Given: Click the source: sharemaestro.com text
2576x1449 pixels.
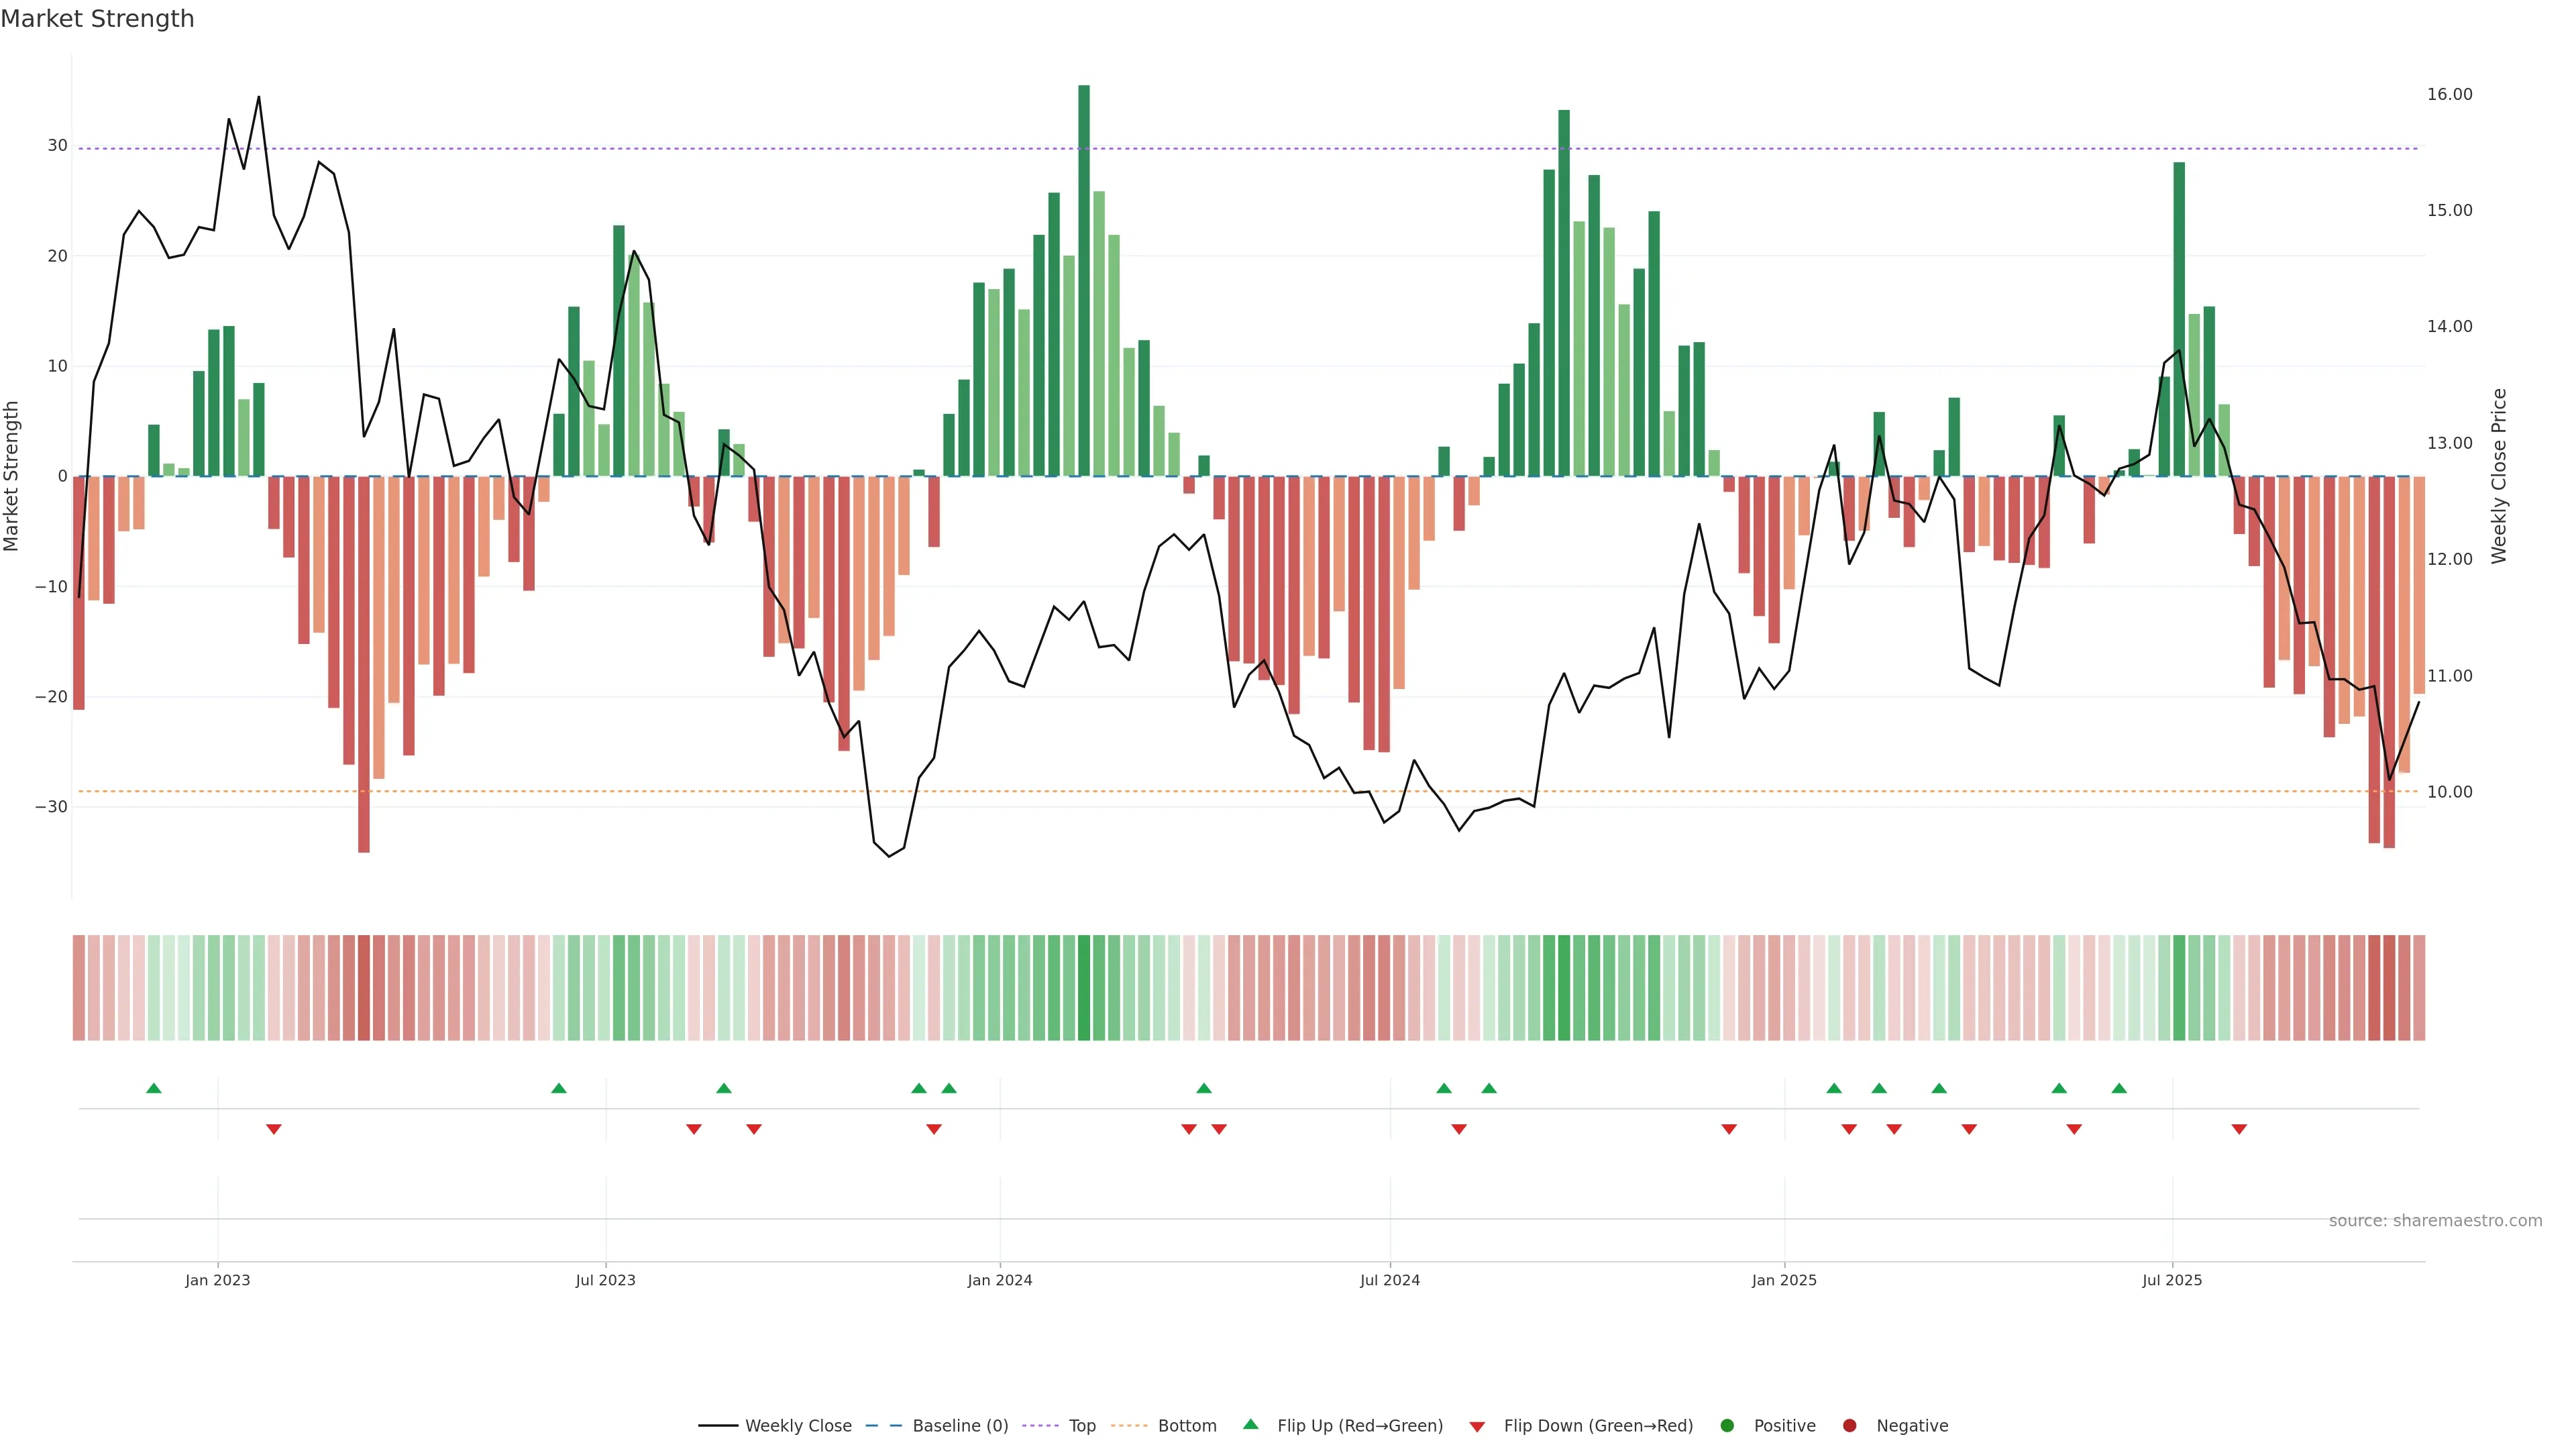Looking at the screenshot, I should pos(2435,1220).
